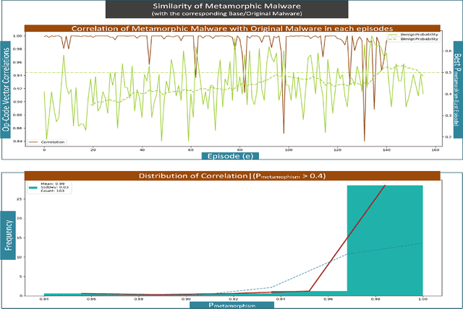This screenshot has width=463, height=309.
Task: Select the 'Correlation of Metamorphic Malware' chart header
Action: click(x=231, y=29)
